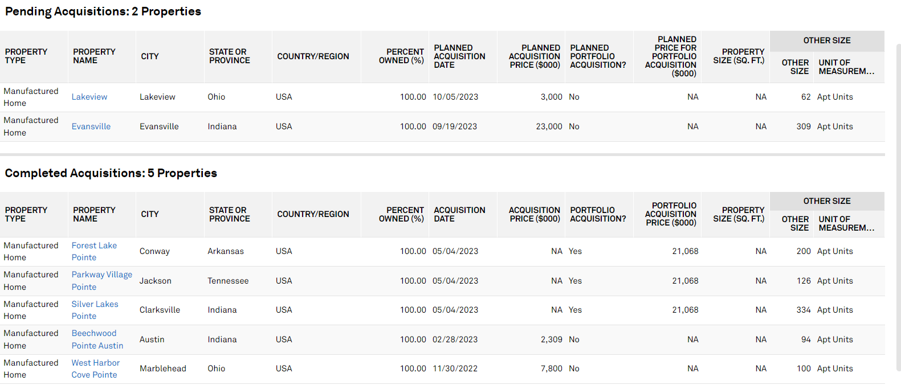Image resolution: width=901 pixels, height=385 pixels.
Task: Click completed table Property Size header
Action: [739, 214]
